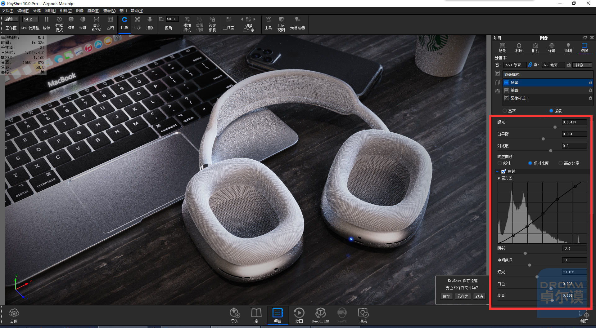Click 另存为 in the save reminder
The width and height of the screenshot is (596, 328).
(x=463, y=296)
